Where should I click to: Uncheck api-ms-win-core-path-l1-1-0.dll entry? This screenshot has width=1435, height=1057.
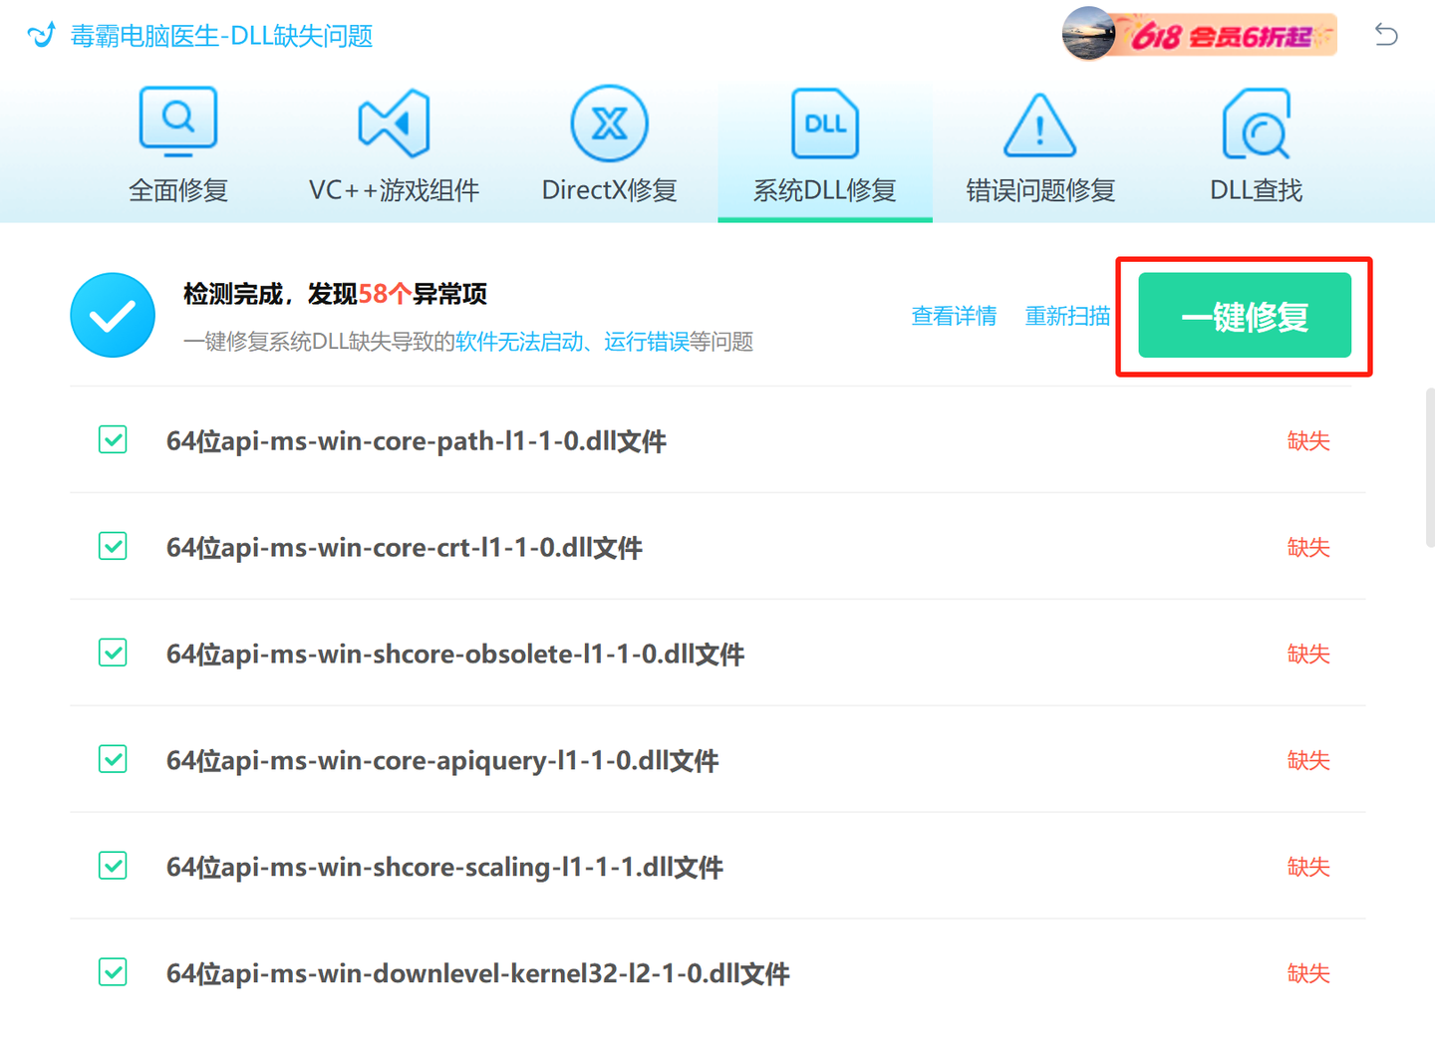pos(112,439)
